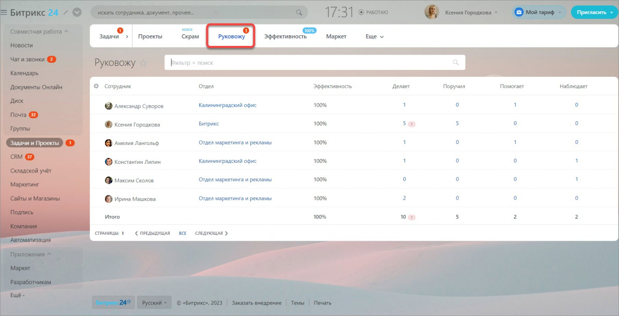Go to Предыдущая page
The width and height of the screenshot is (619, 316).
[152, 233]
